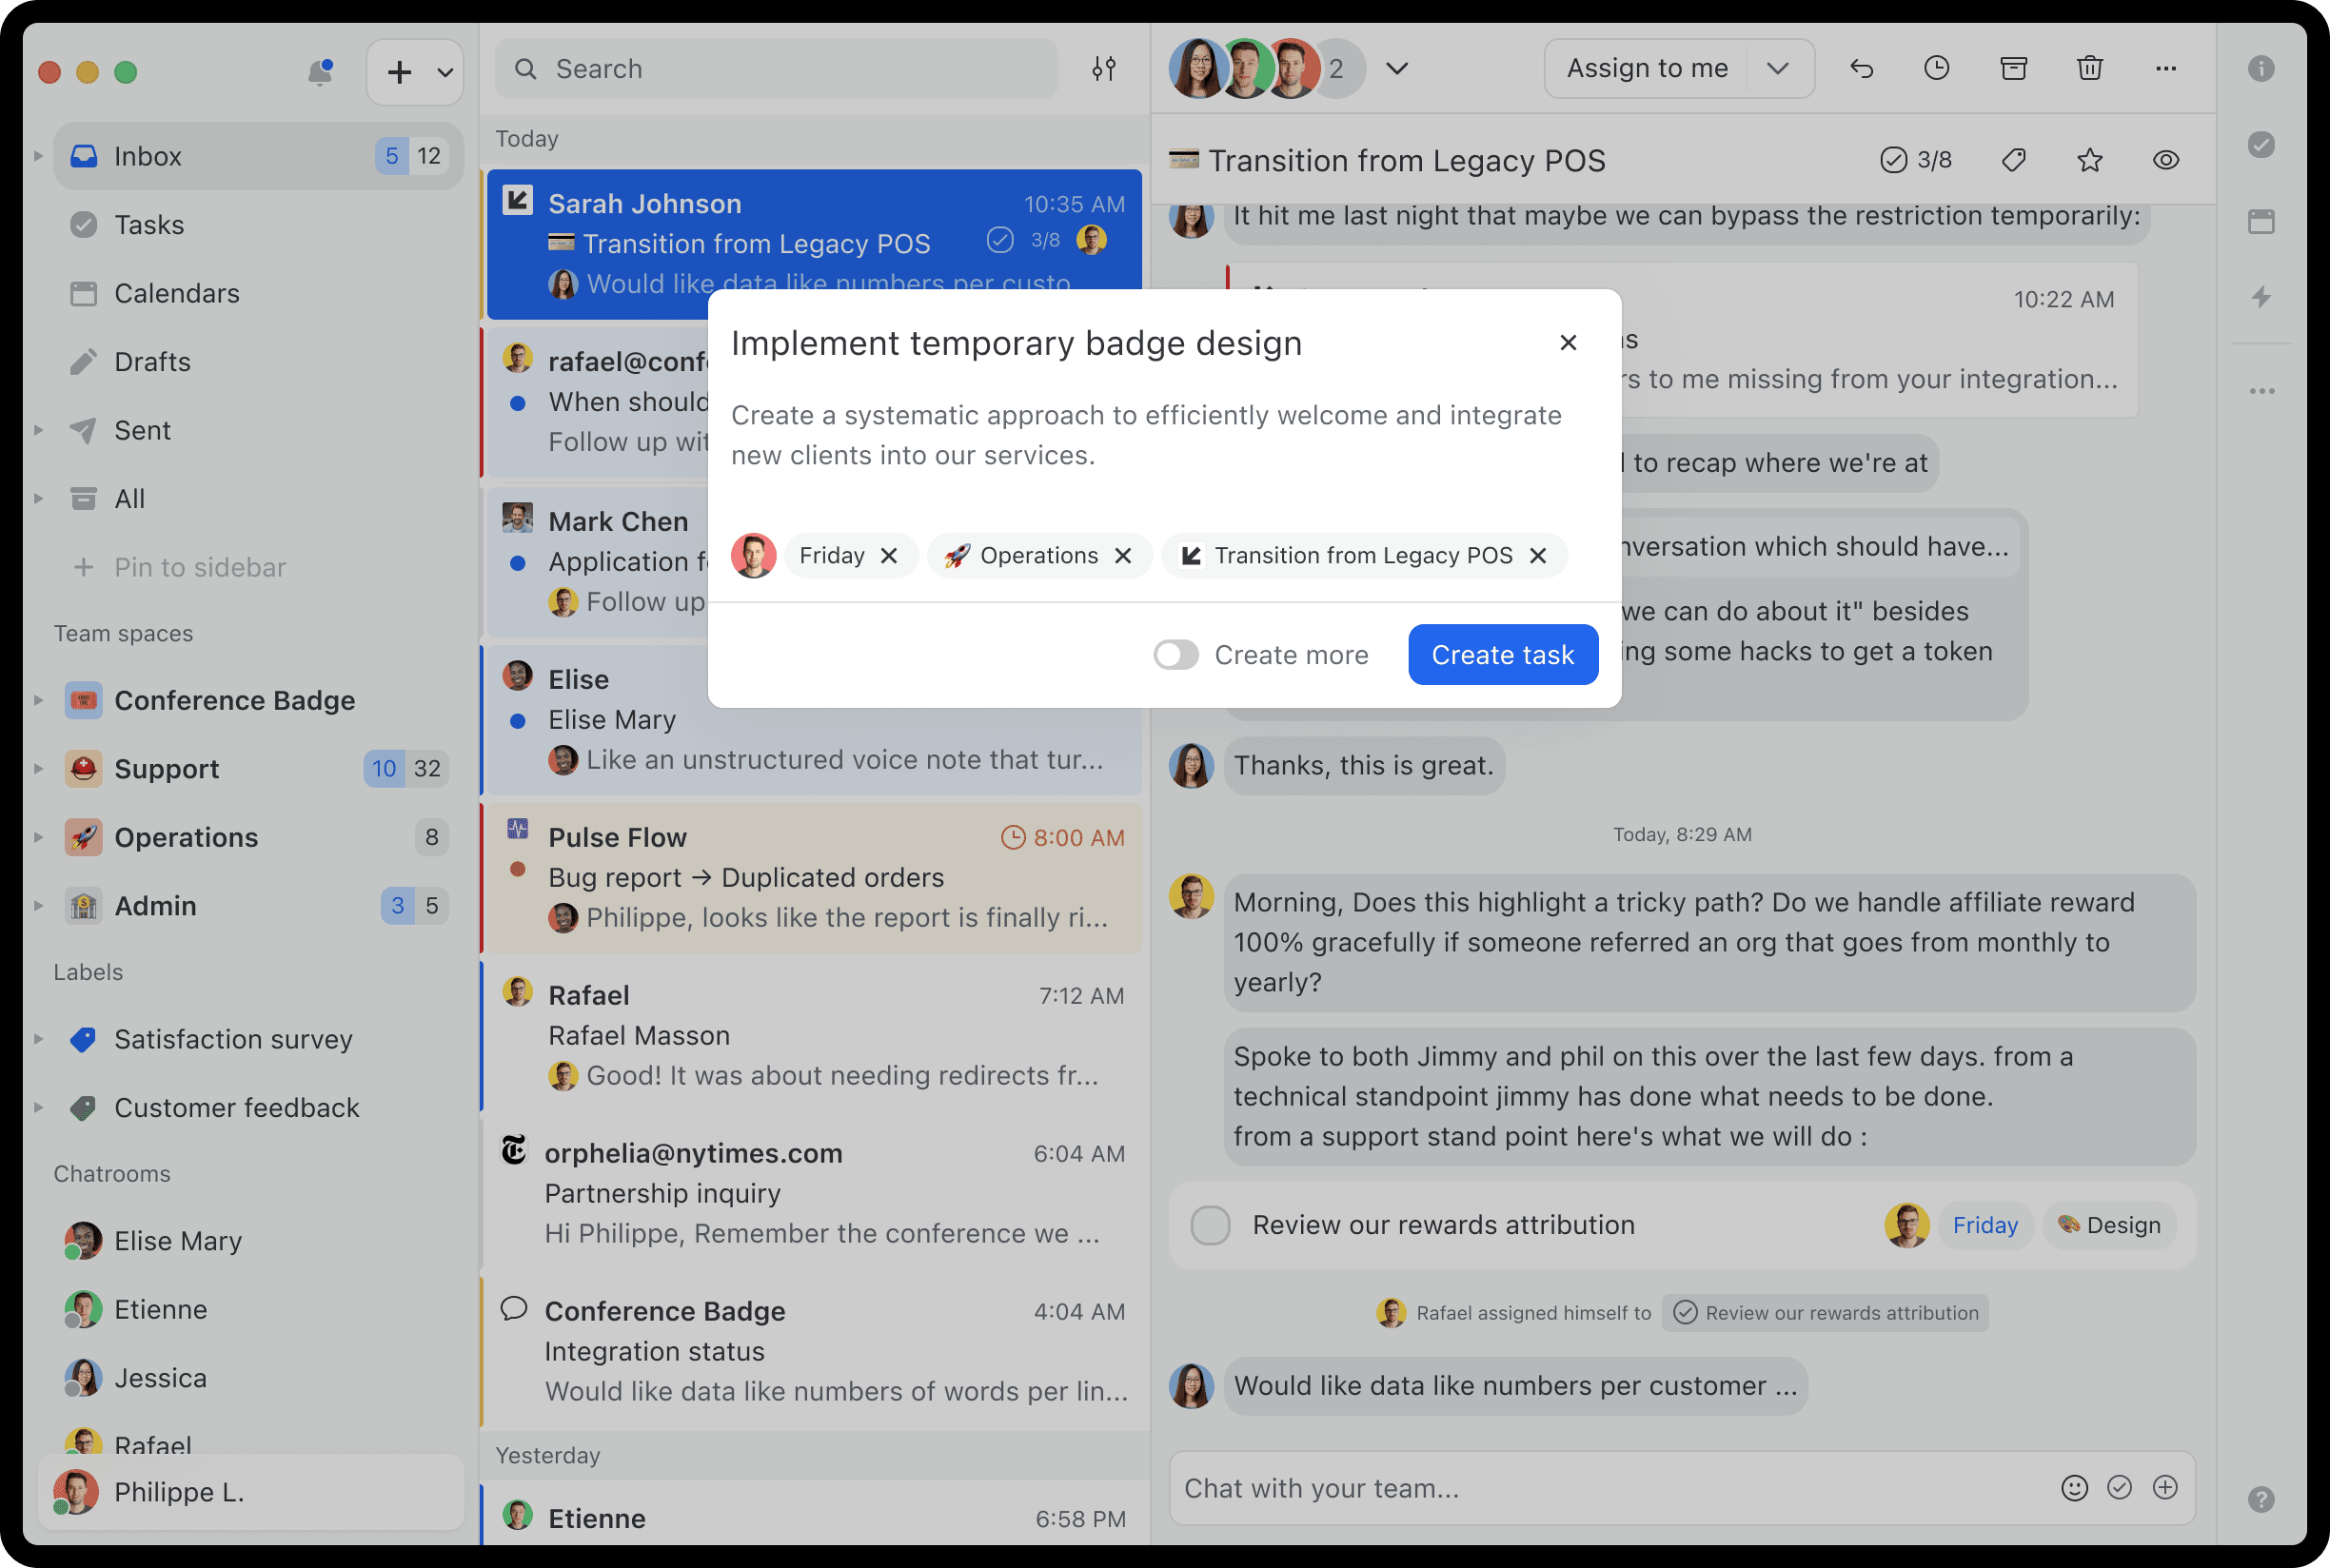Click the snooze clock icon

(1937, 68)
